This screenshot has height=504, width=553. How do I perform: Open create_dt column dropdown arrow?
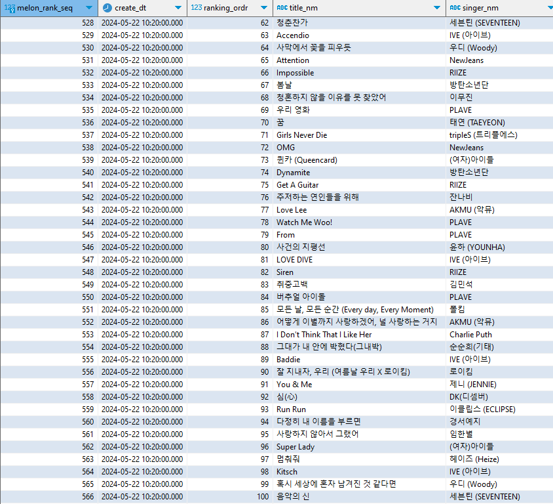click(178, 8)
